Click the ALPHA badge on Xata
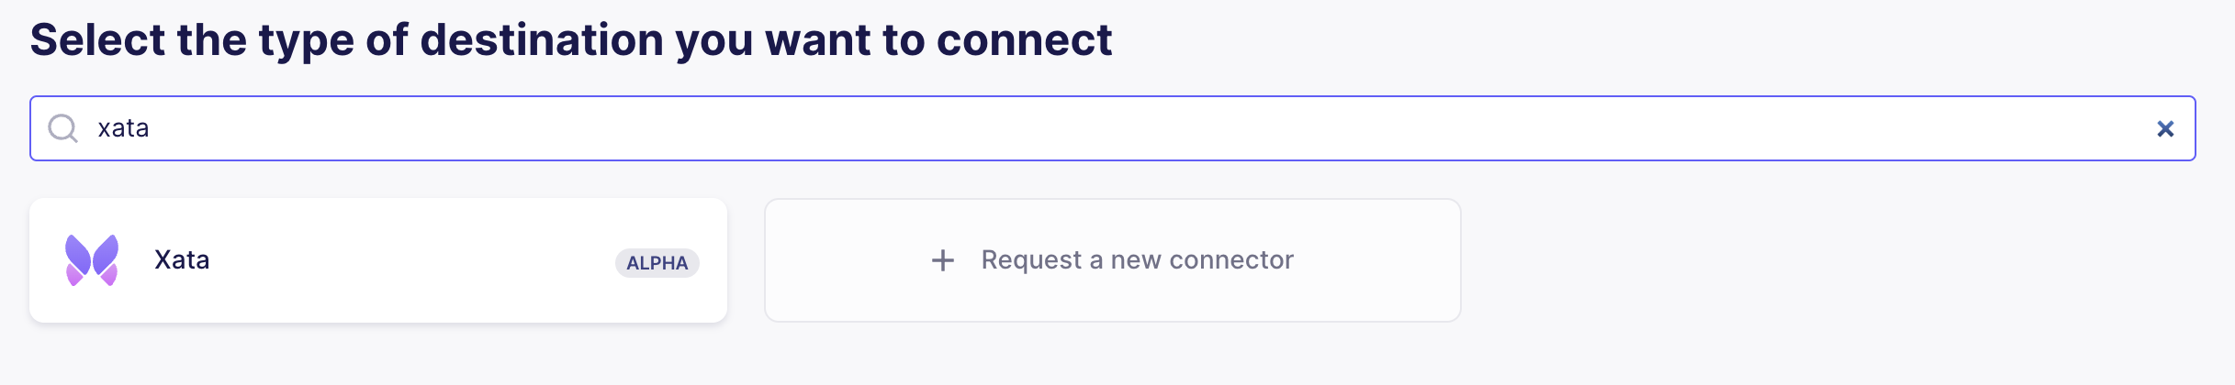This screenshot has height=385, width=2235. pyautogui.click(x=657, y=263)
